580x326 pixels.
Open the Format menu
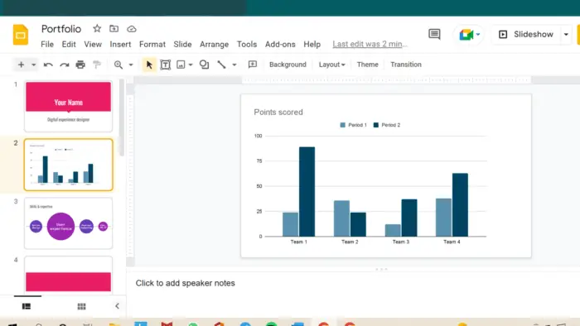click(152, 45)
